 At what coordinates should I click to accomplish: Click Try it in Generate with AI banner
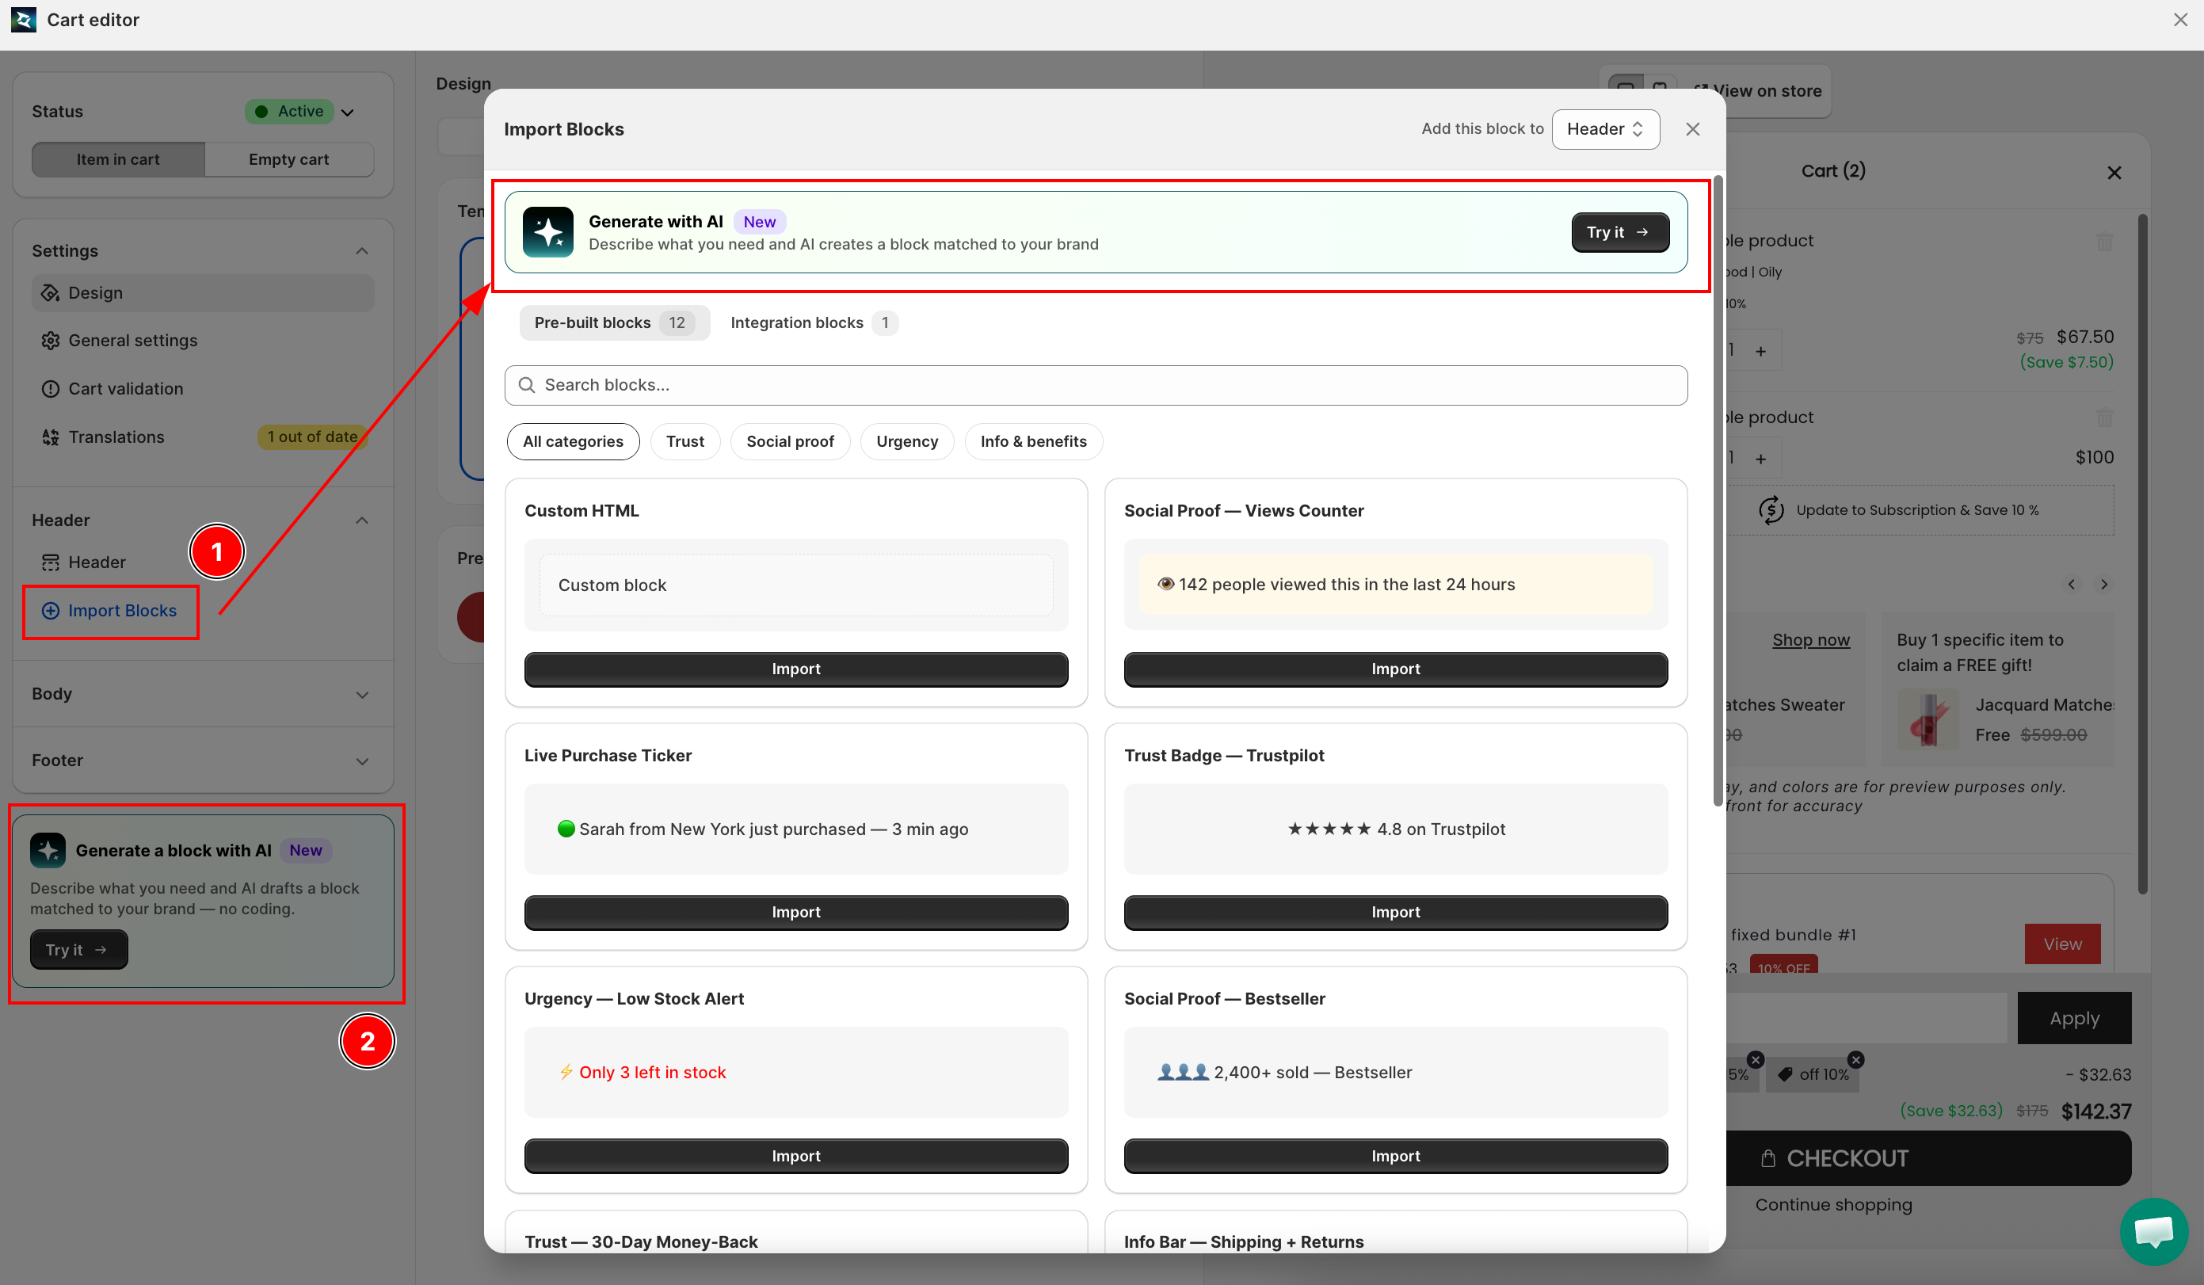coord(1620,233)
